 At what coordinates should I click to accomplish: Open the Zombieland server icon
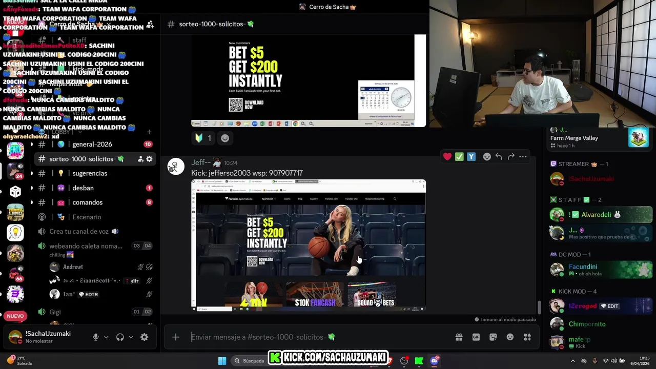tap(15, 212)
